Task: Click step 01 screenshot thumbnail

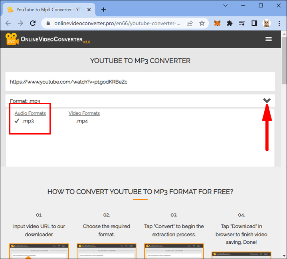Action: click(x=39, y=251)
